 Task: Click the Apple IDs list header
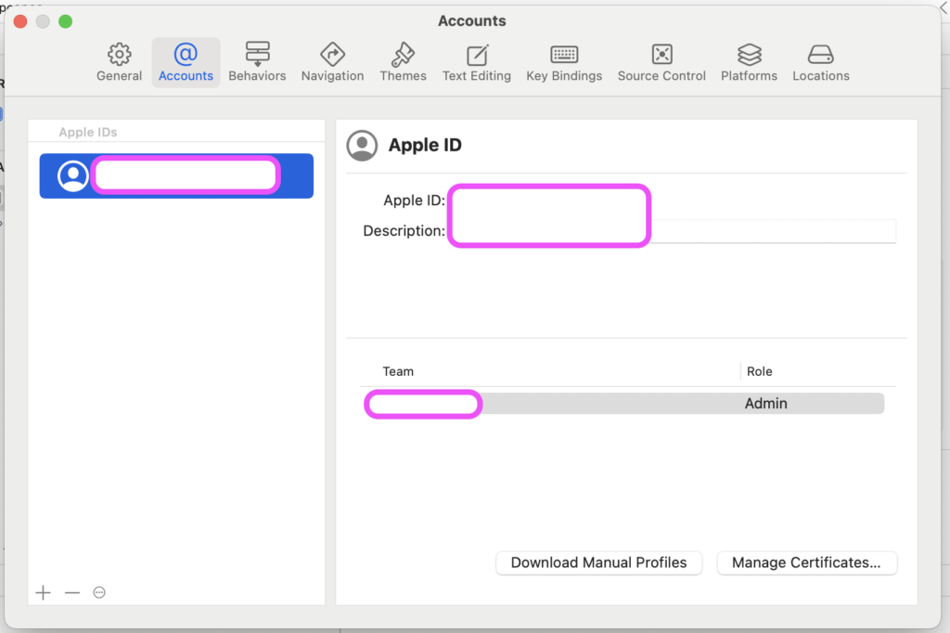[88, 132]
